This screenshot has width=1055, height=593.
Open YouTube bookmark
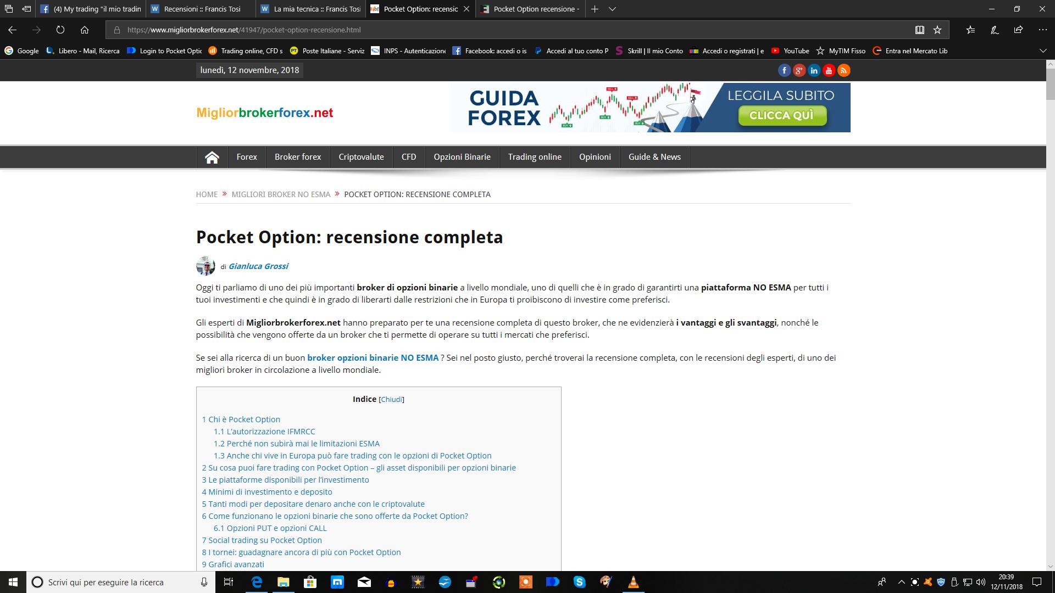pyautogui.click(x=790, y=51)
